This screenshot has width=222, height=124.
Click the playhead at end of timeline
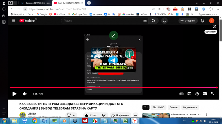click(217, 87)
